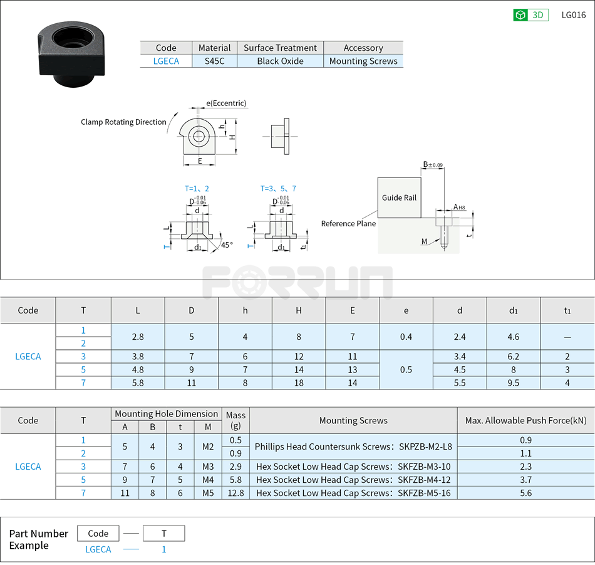This screenshot has height=565, width=595.
Task: Select T value 3 in the dimensions table
Action: [x=83, y=356]
